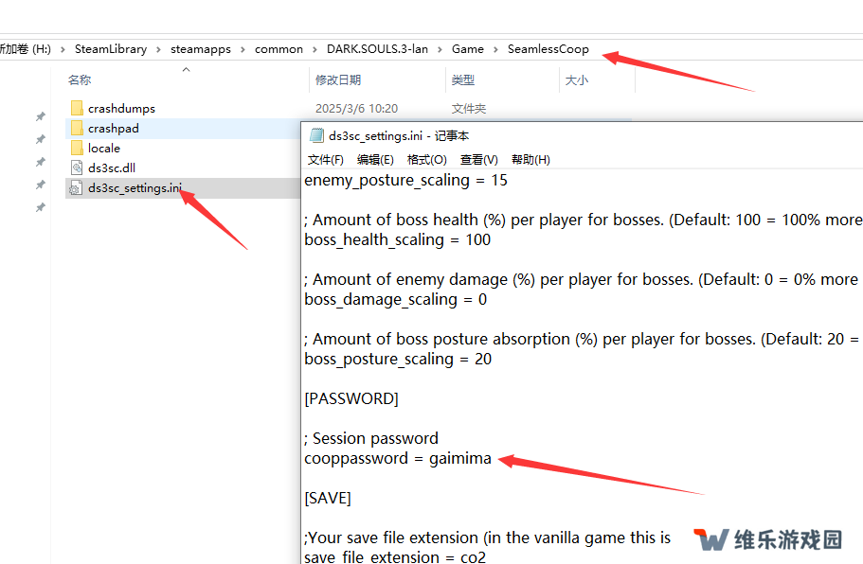Open the 帮助(H) menu in Notepad
This screenshot has height=564, width=863.
point(530,159)
